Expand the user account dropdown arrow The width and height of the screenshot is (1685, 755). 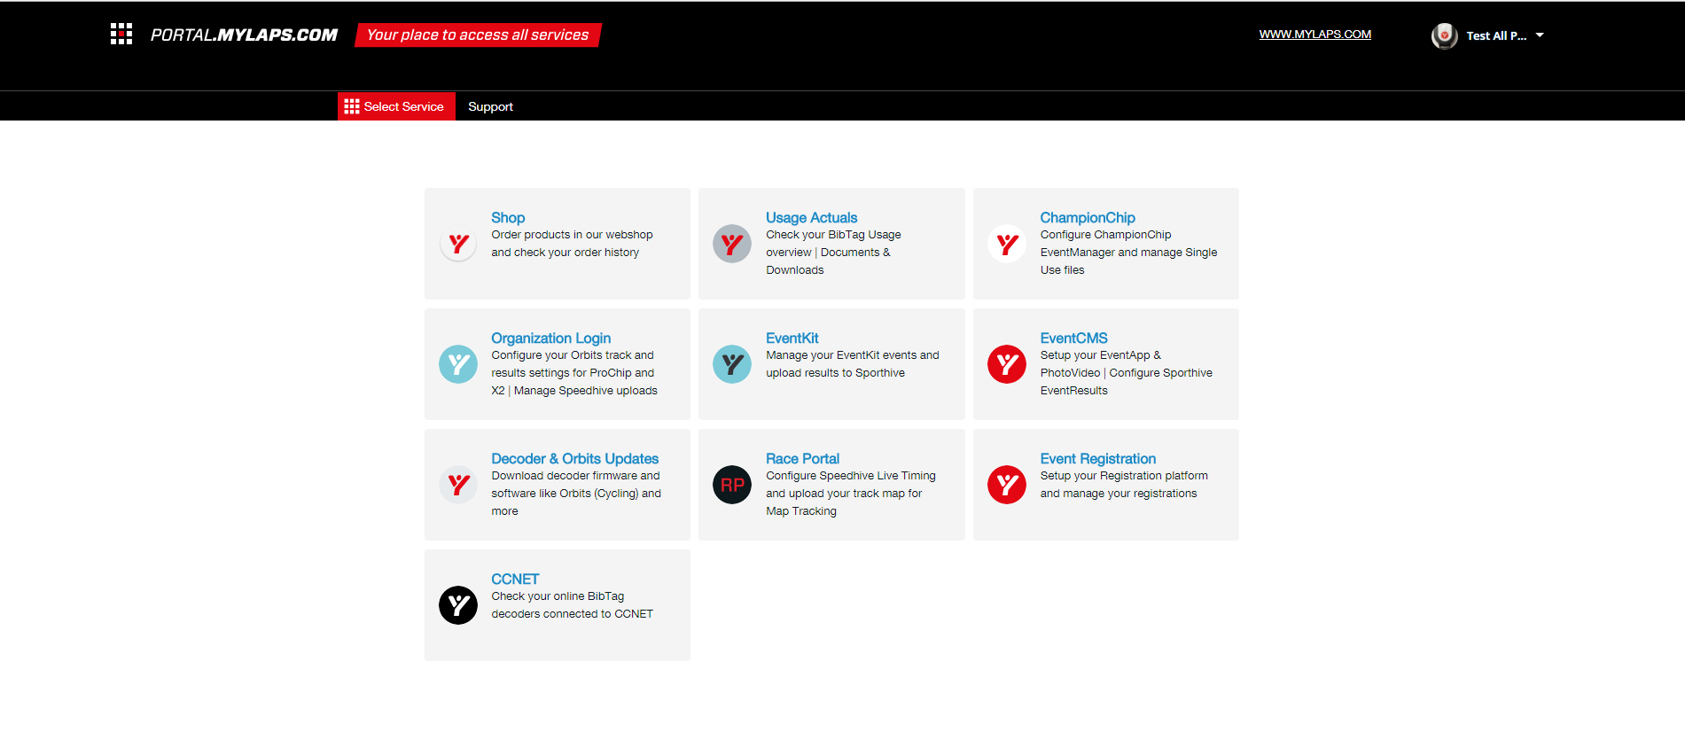click(1540, 35)
